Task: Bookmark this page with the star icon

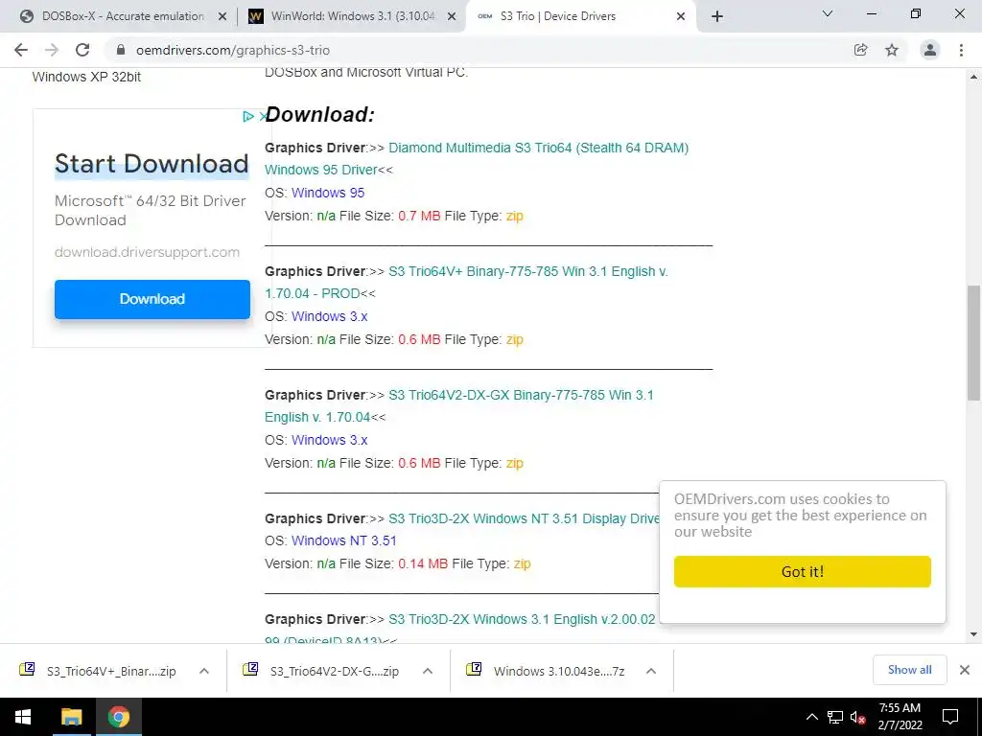Action: (892, 50)
